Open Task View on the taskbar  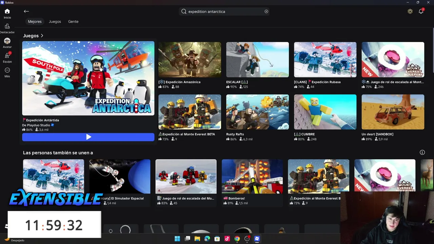pos(187,239)
